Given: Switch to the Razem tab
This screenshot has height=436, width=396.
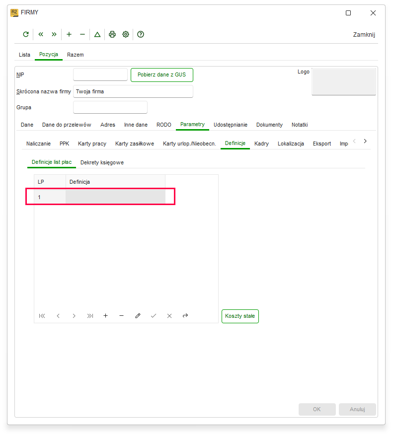Looking at the screenshot, I should click(76, 55).
